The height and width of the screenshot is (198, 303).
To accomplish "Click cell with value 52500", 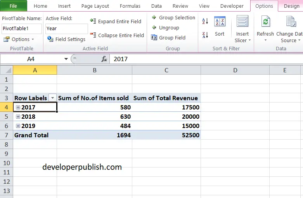I will tap(166, 135).
